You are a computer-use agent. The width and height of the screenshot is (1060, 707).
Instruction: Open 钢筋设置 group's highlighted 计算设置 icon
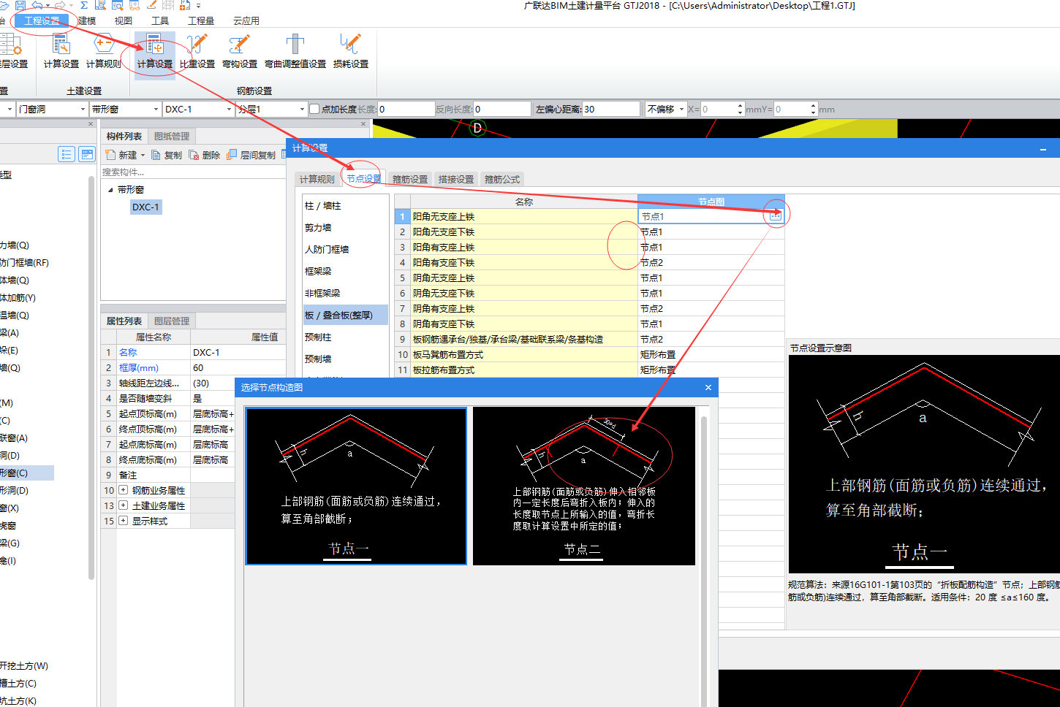[x=155, y=45]
